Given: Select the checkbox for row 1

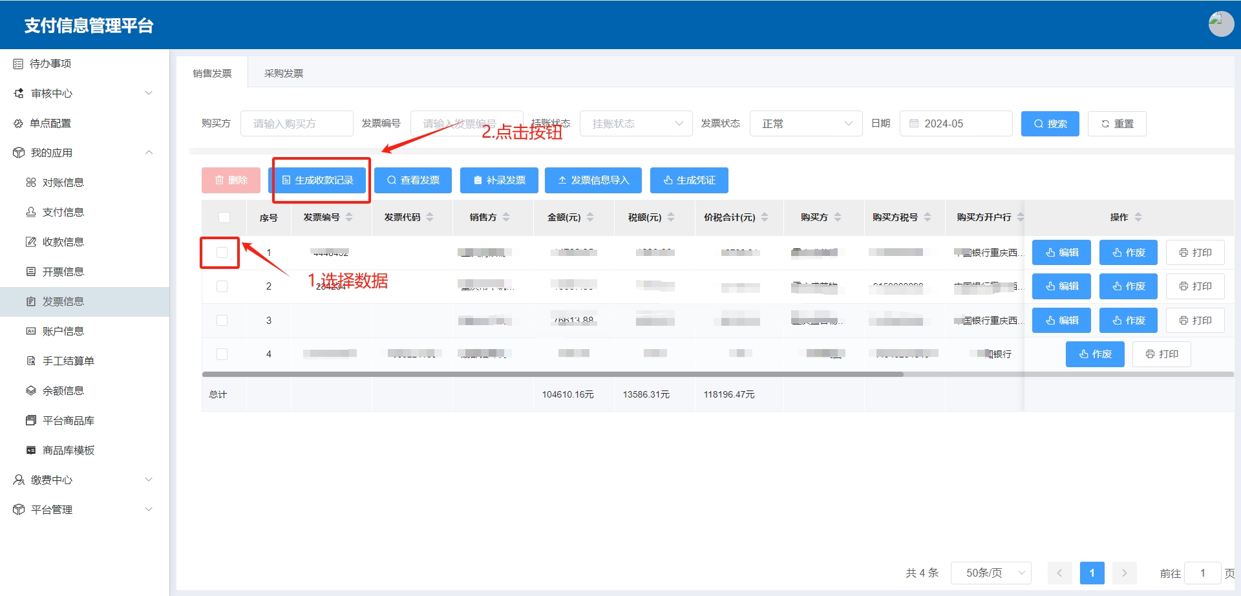Looking at the screenshot, I should click(x=222, y=253).
